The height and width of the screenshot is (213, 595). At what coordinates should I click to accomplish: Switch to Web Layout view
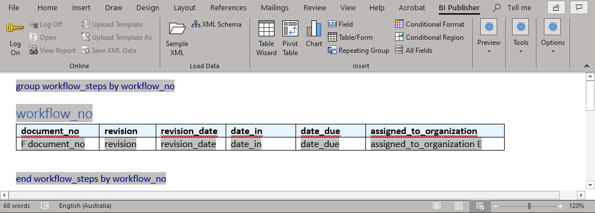point(480,206)
